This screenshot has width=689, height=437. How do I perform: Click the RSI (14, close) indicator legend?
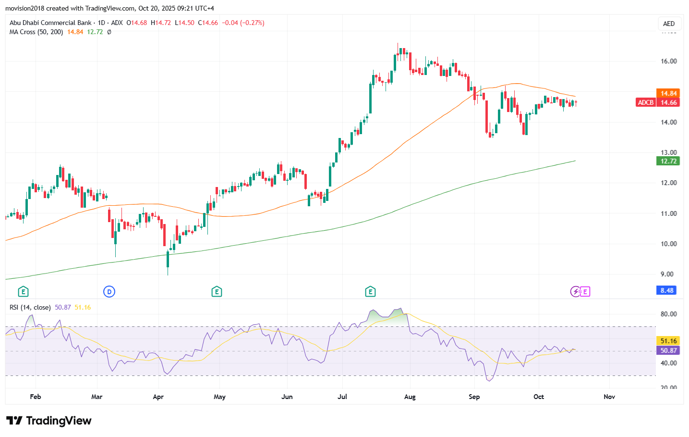point(30,307)
